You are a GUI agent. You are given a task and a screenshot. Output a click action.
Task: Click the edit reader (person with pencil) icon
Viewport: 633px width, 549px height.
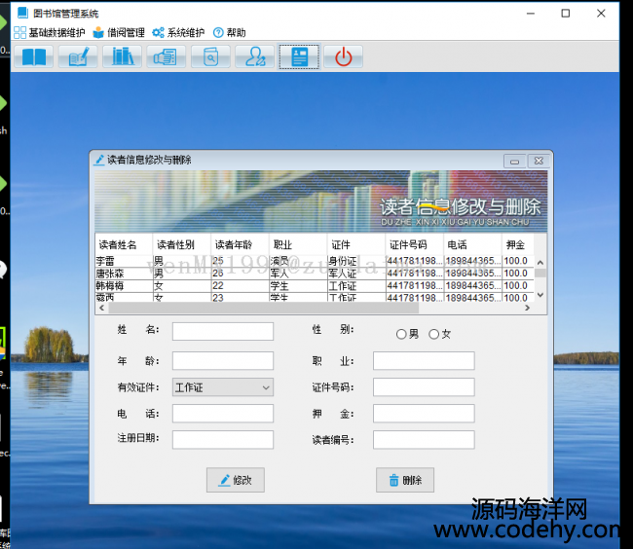[255, 56]
